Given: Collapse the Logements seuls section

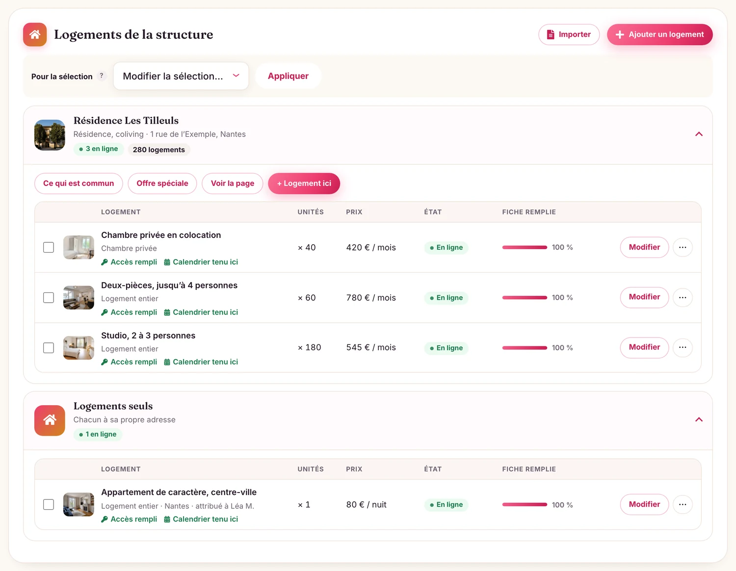Looking at the screenshot, I should tap(699, 420).
